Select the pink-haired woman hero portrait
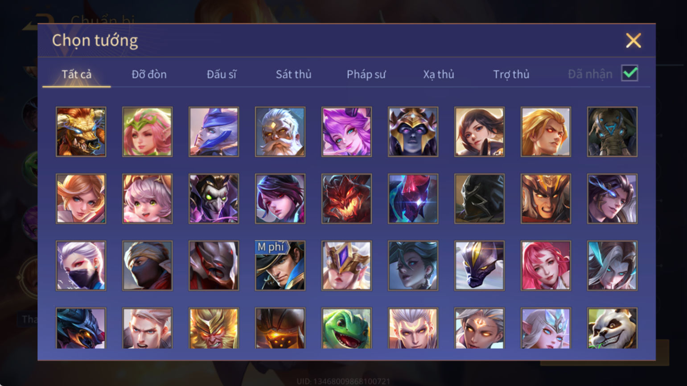This screenshot has height=386, width=687. 546,266
